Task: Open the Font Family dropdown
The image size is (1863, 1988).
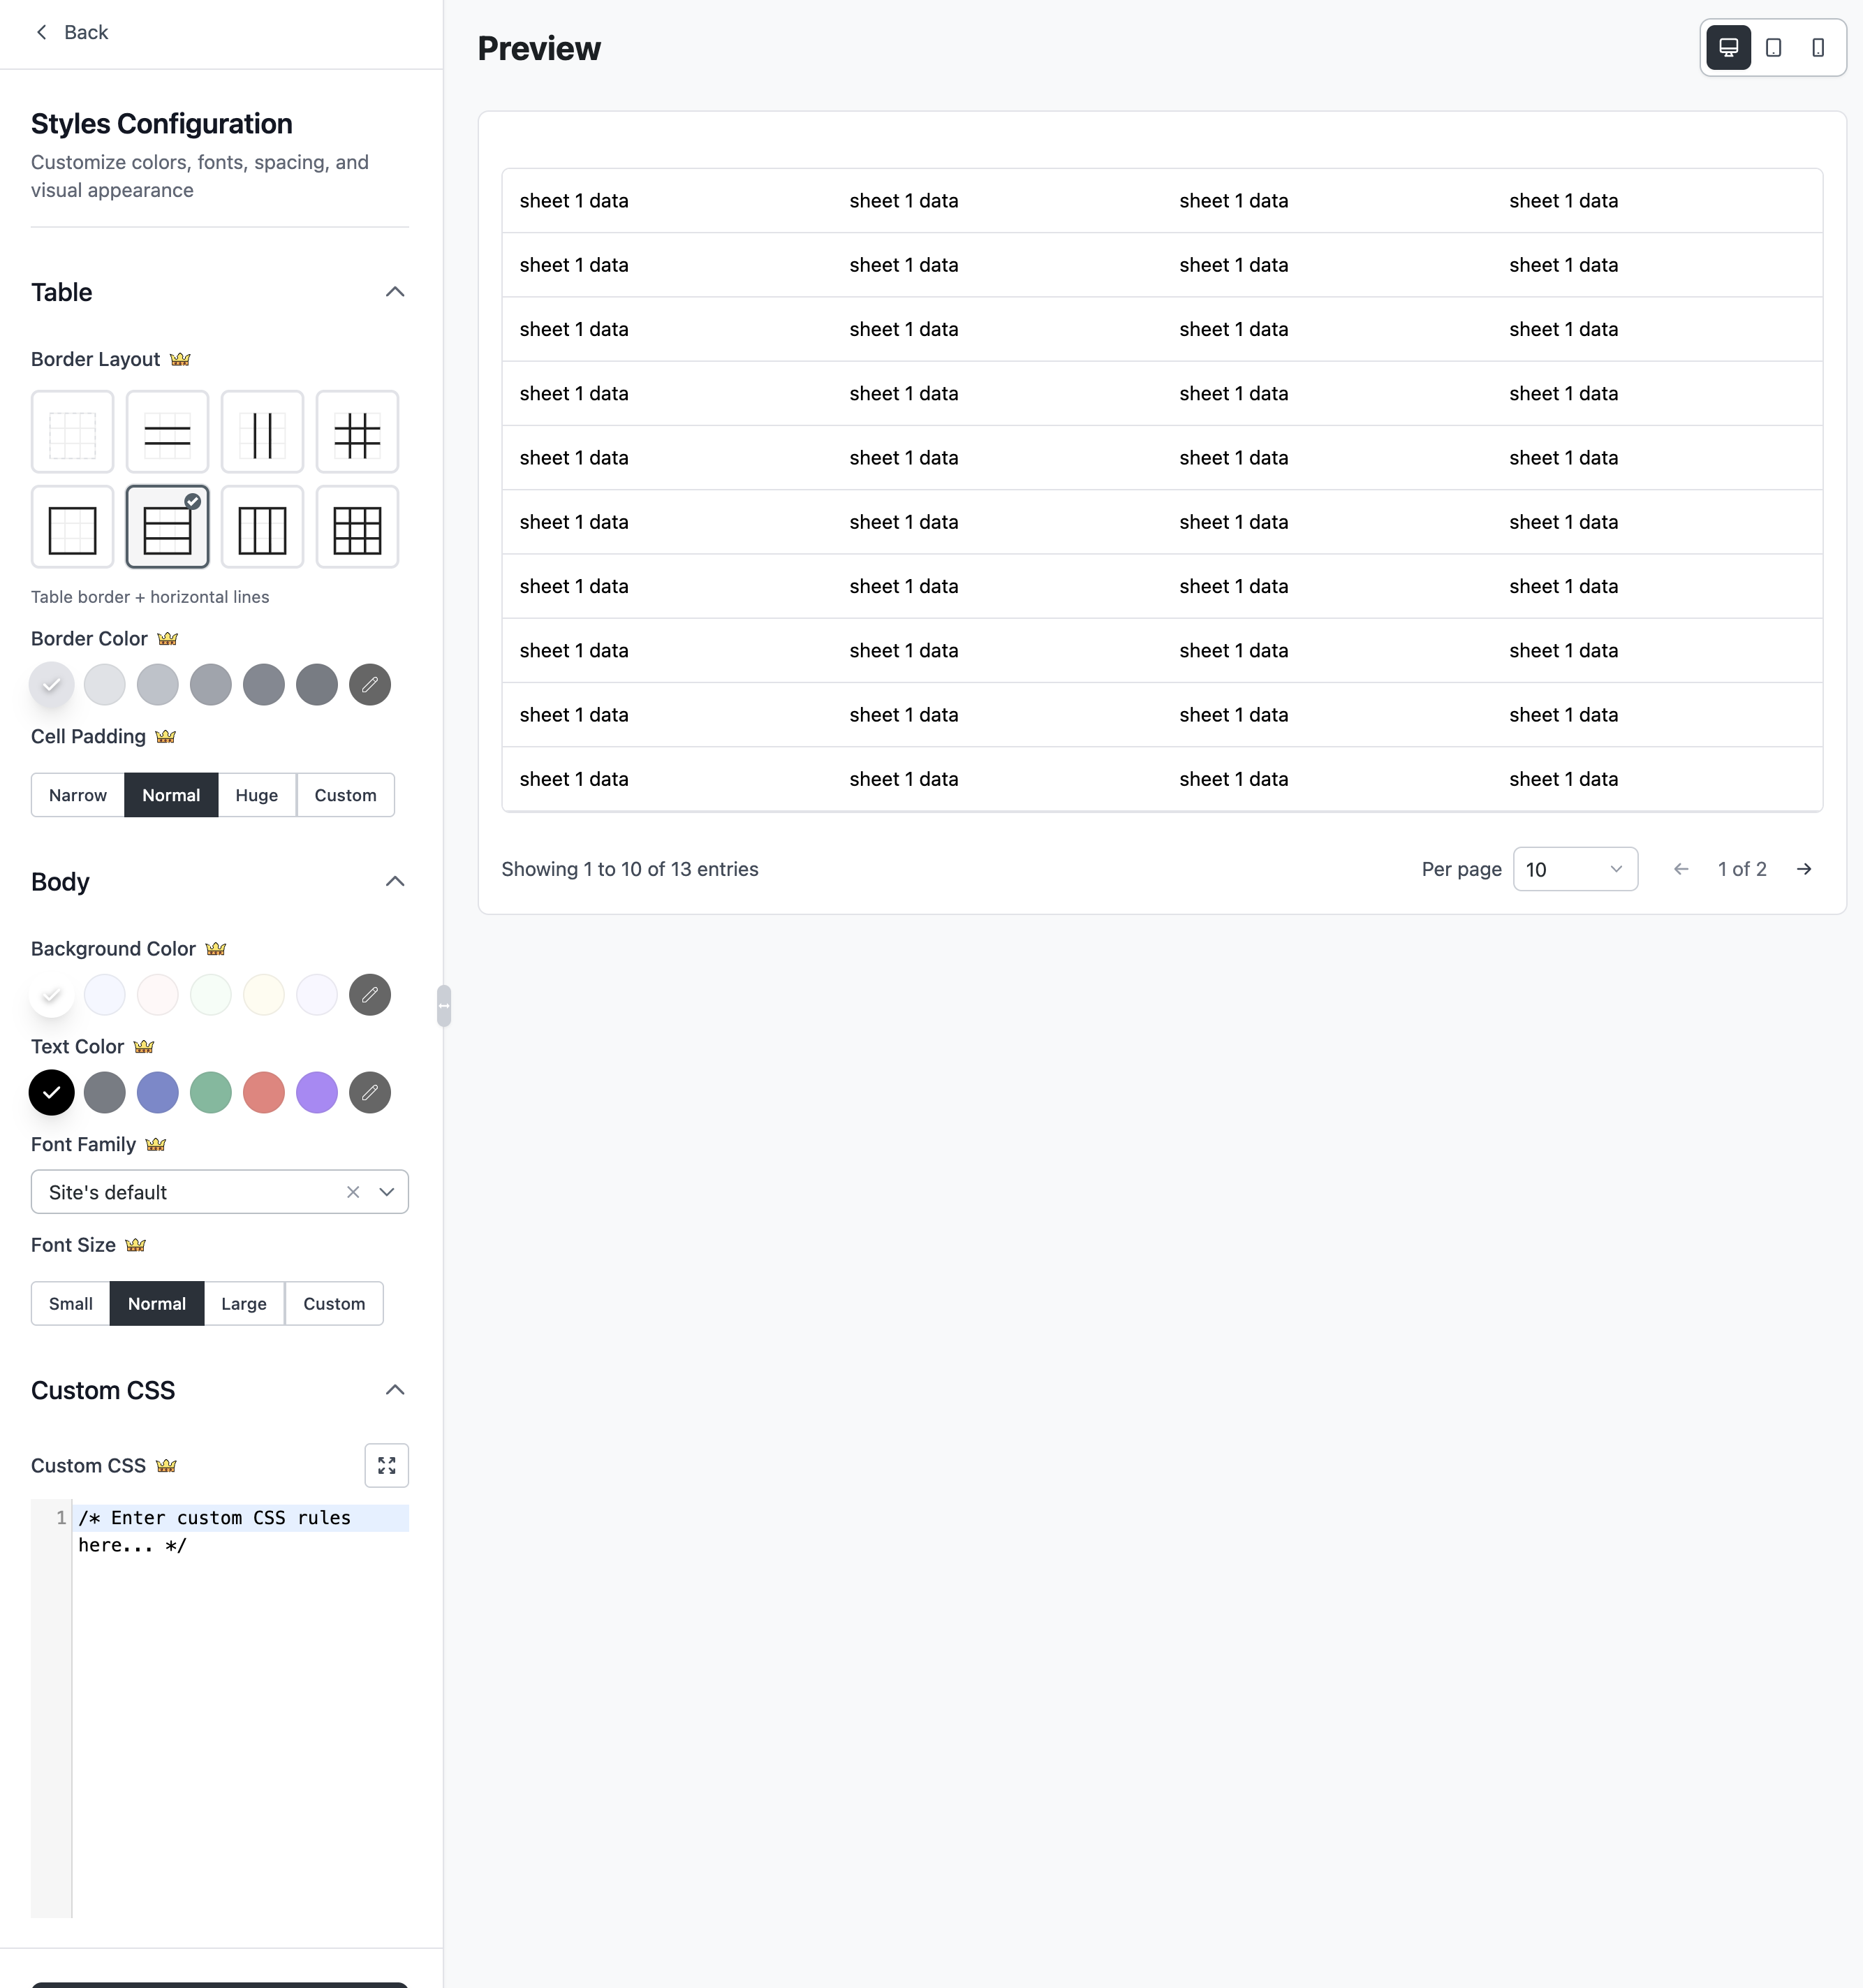Action: tap(220, 1192)
